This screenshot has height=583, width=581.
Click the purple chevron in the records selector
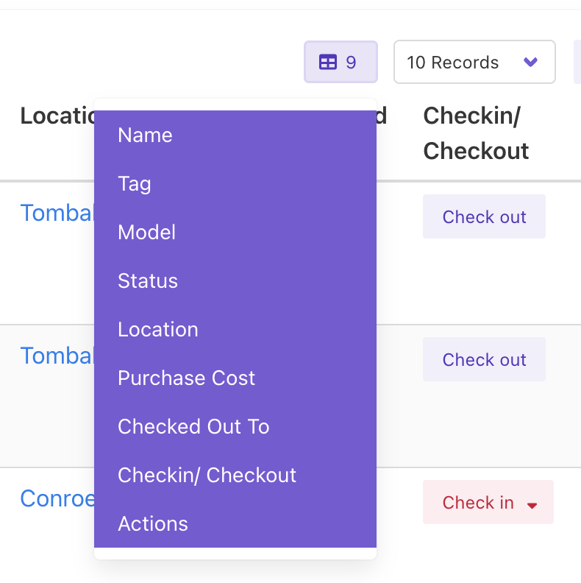[530, 63]
